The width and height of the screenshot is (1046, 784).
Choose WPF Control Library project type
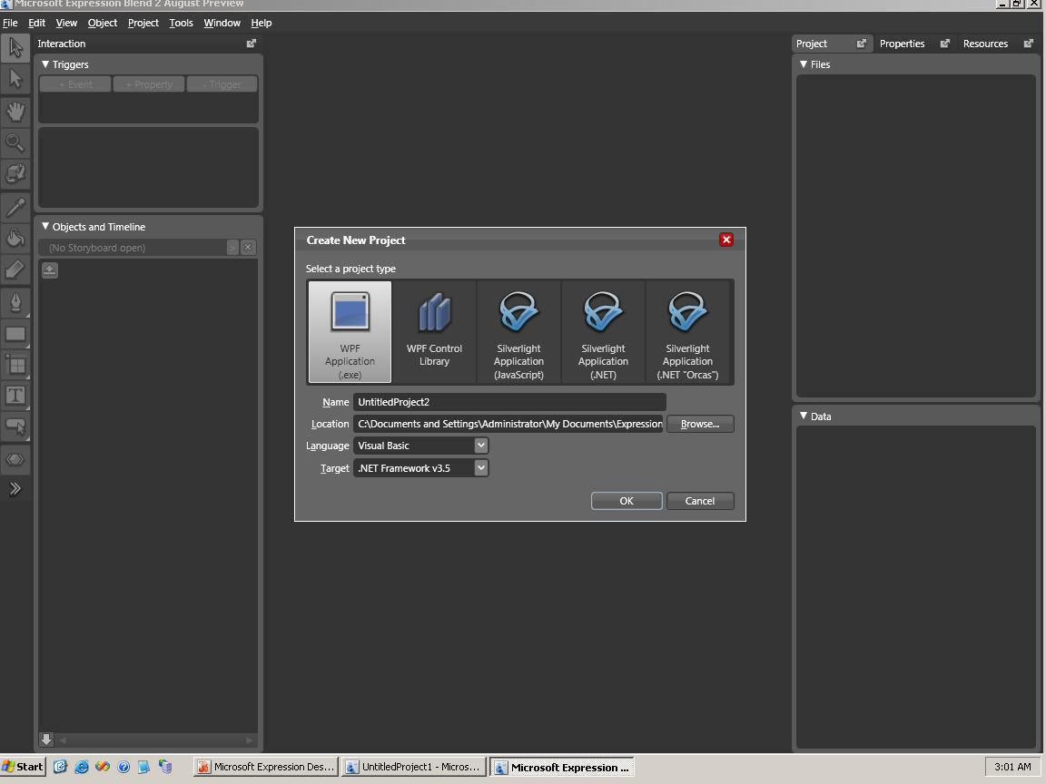click(434, 331)
